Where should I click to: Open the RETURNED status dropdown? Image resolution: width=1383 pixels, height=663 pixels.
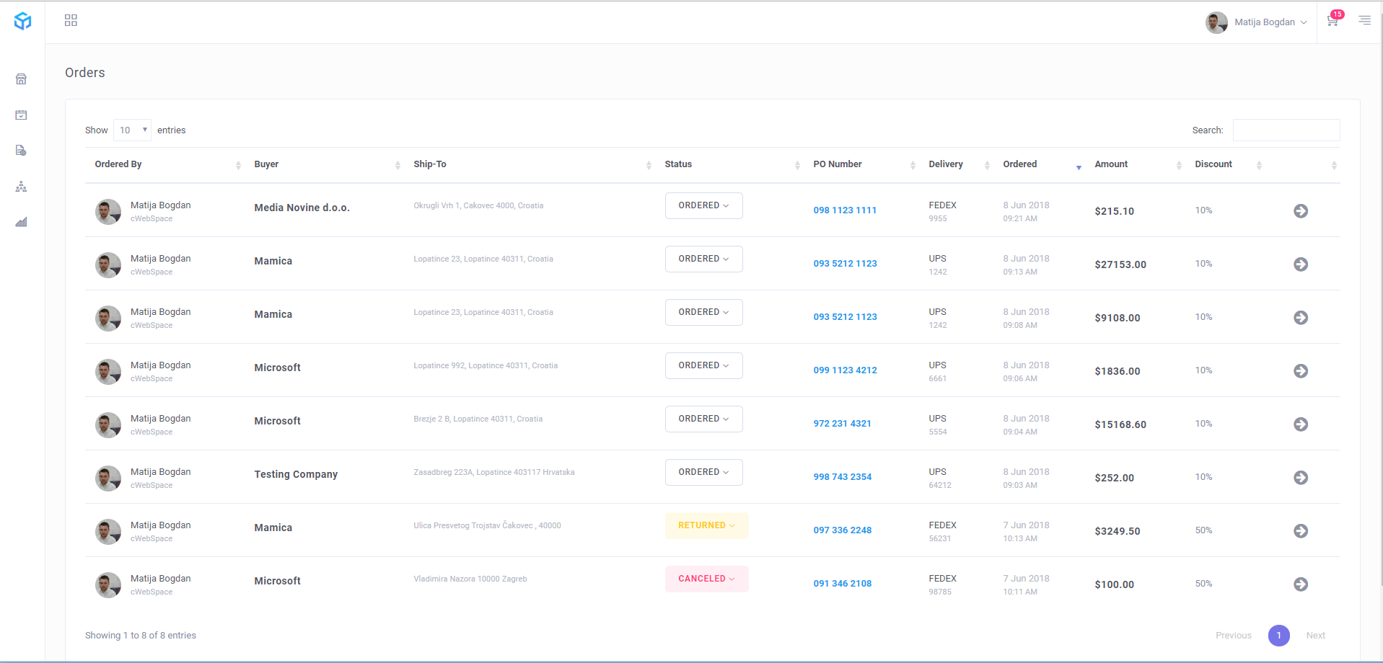click(x=706, y=526)
